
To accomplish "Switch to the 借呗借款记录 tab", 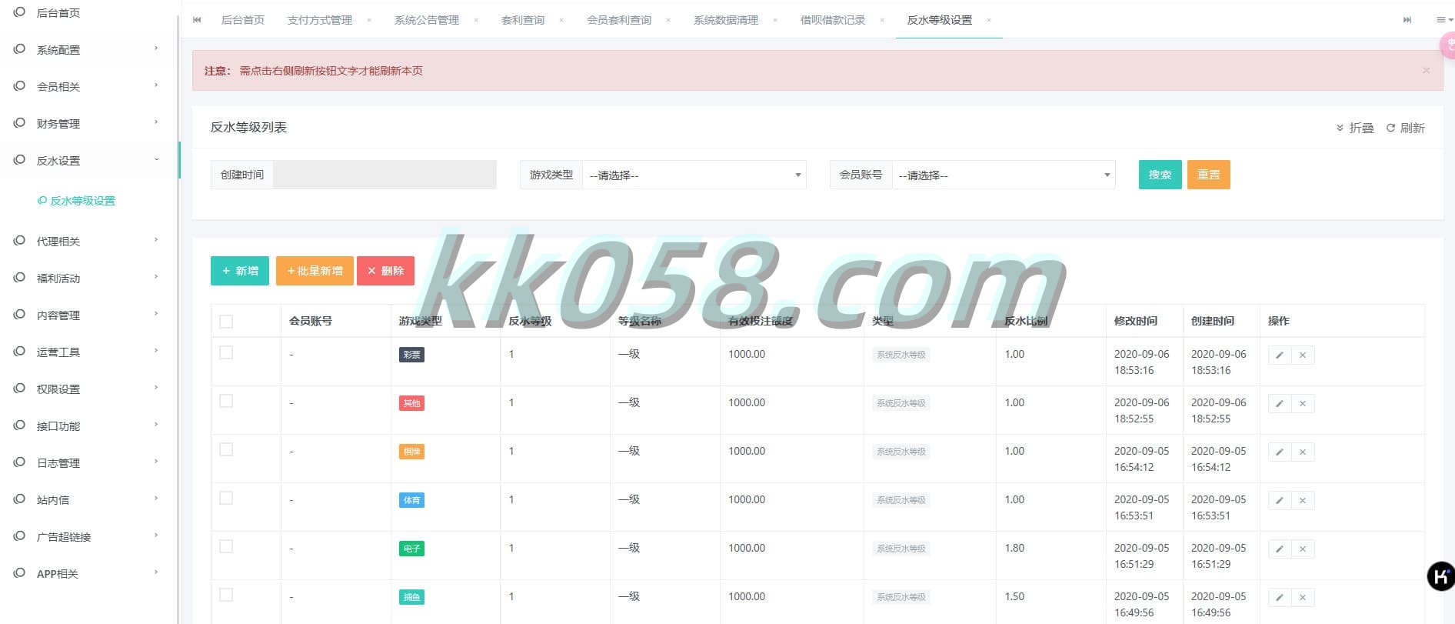I will (833, 20).
